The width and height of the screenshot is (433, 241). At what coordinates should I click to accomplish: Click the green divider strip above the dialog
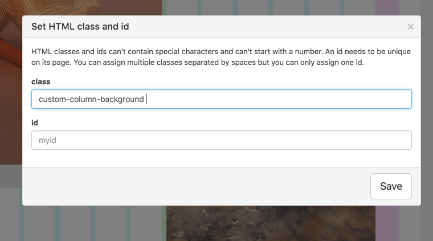(x=164, y=7)
